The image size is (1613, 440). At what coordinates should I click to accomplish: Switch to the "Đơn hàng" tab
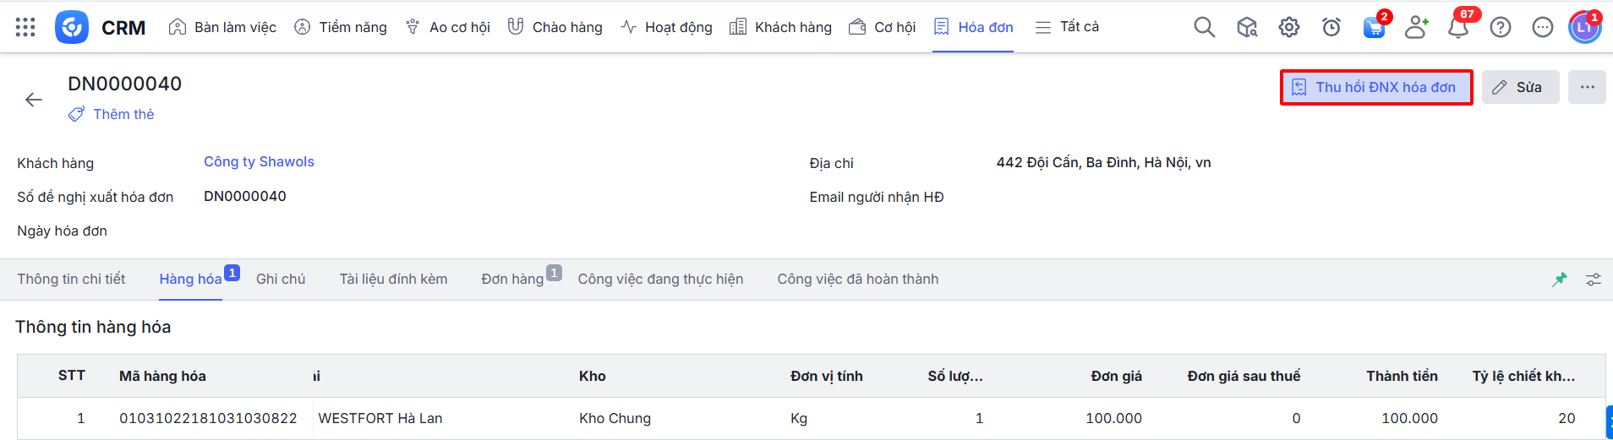[512, 280]
